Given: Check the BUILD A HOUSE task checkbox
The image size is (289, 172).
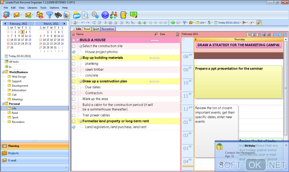Looking at the screenshot, I should pos(74,40).
